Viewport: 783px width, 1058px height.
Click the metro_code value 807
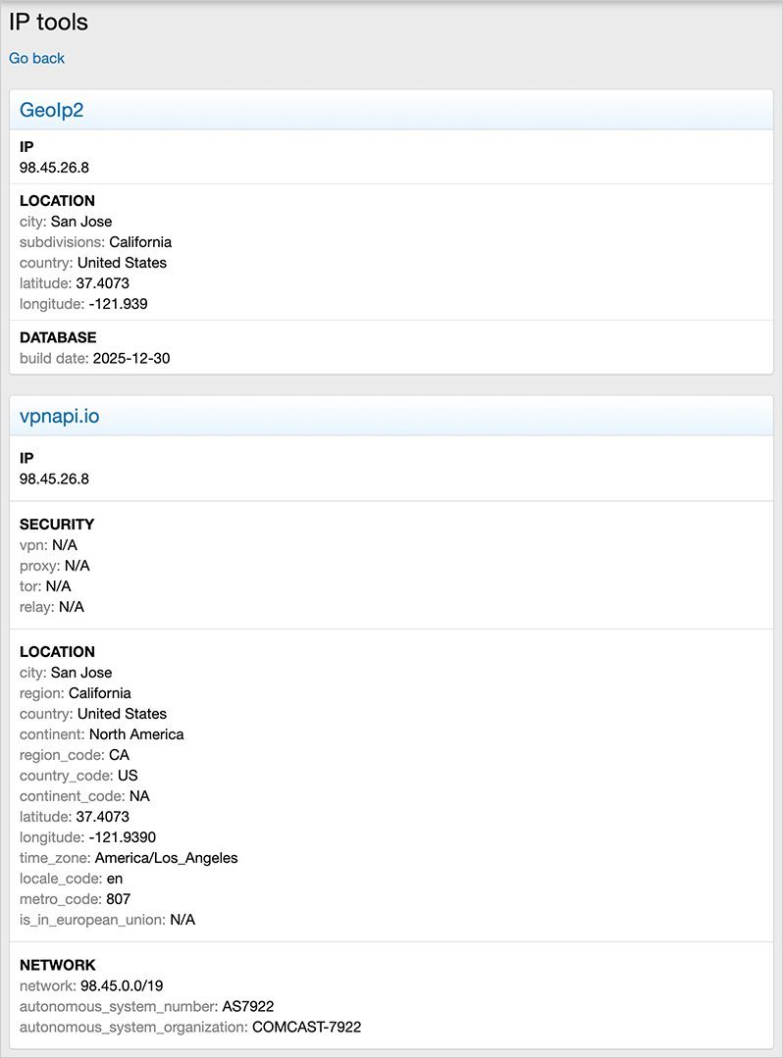tap(118, 898)
